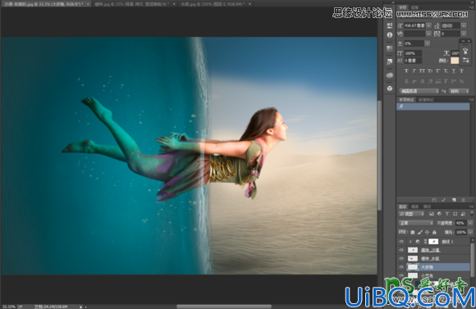Expand the layer opacity 45% dropdown arrow

[x=470, y=223]
